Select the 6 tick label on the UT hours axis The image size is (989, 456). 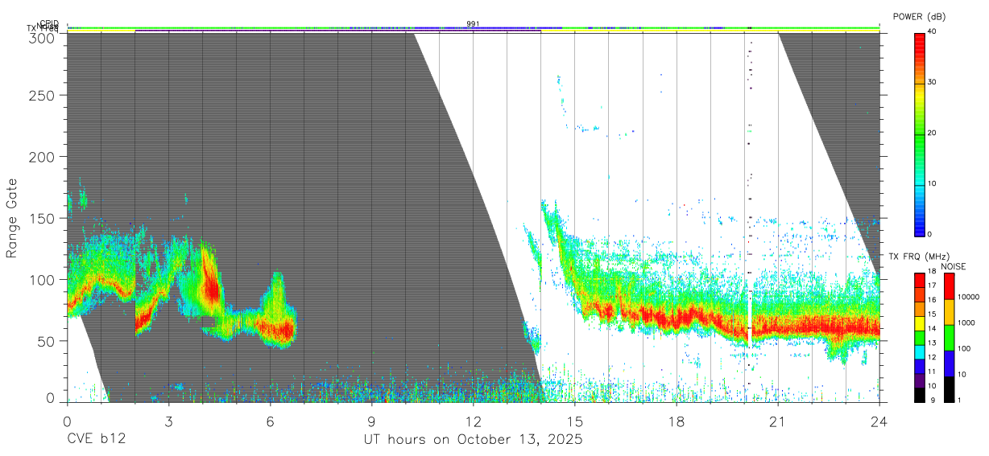(x=270, y=421)
